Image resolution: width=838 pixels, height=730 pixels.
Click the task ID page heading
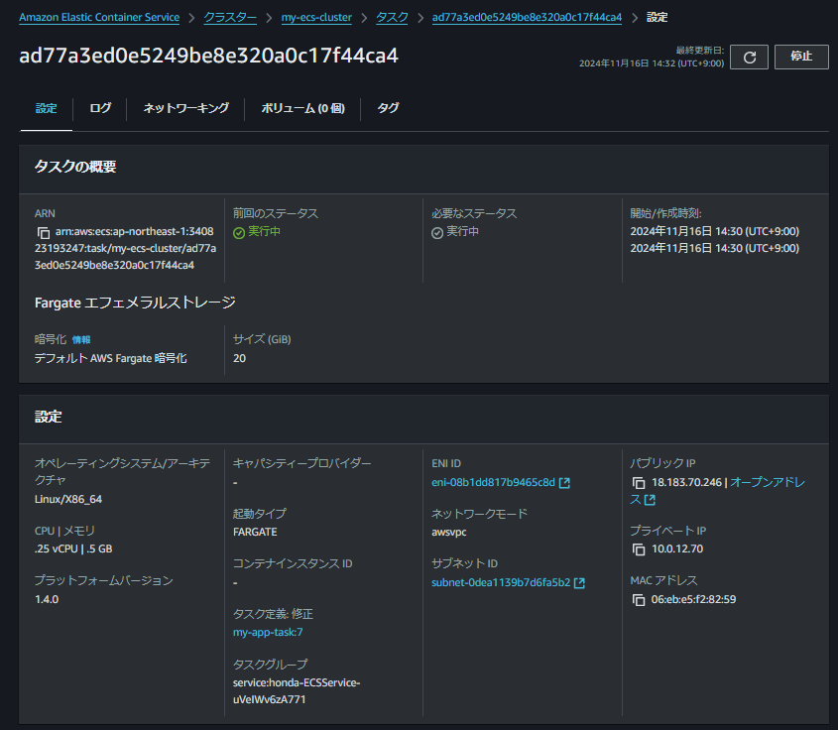pyautogui.click(x=208, y=56)
